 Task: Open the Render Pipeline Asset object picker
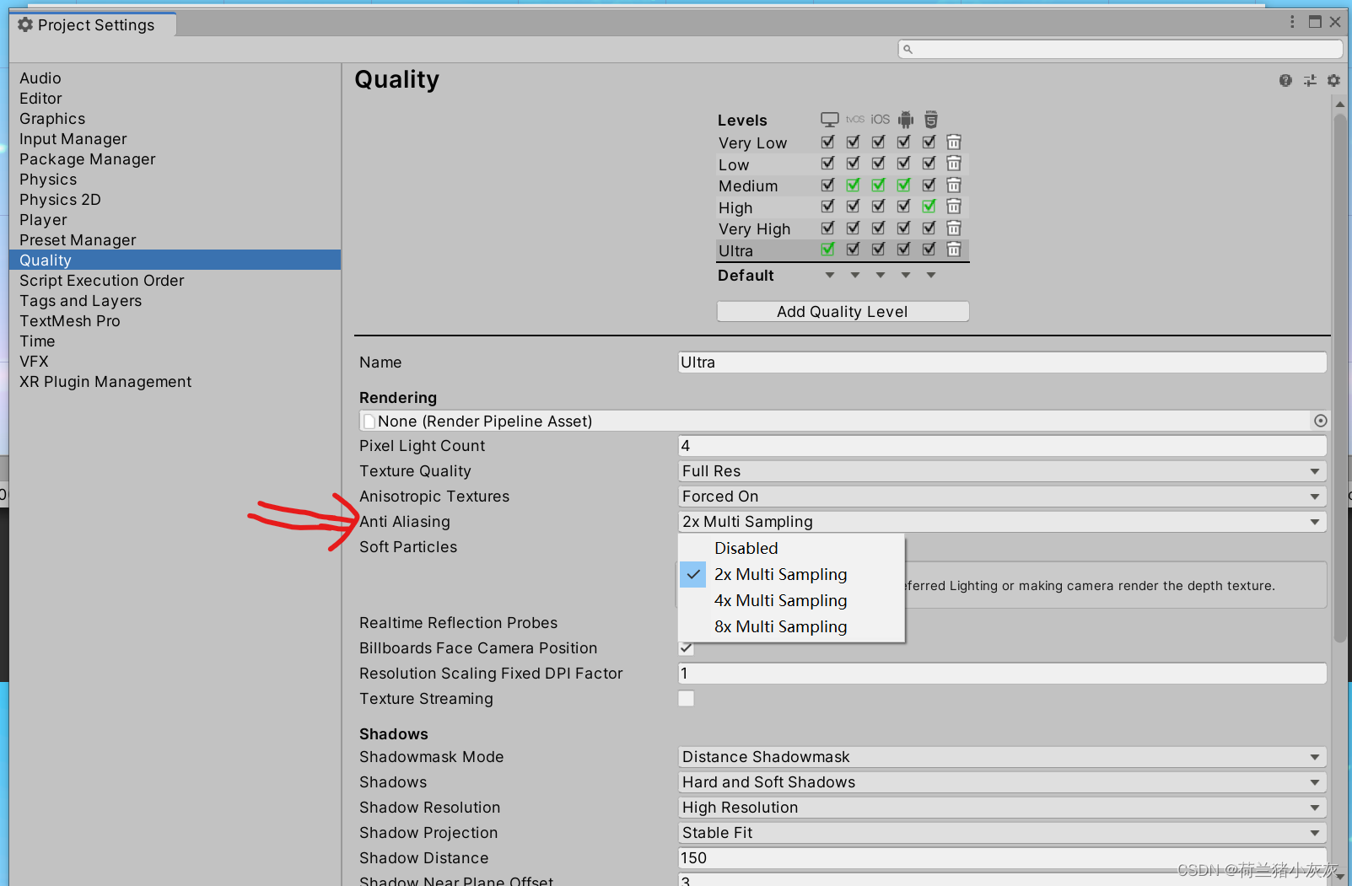[x=1320, y=421]
